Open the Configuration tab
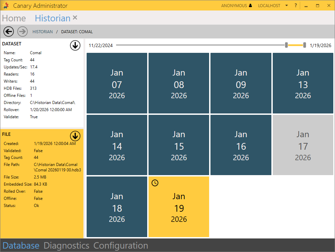 click(x=120, y=246)
